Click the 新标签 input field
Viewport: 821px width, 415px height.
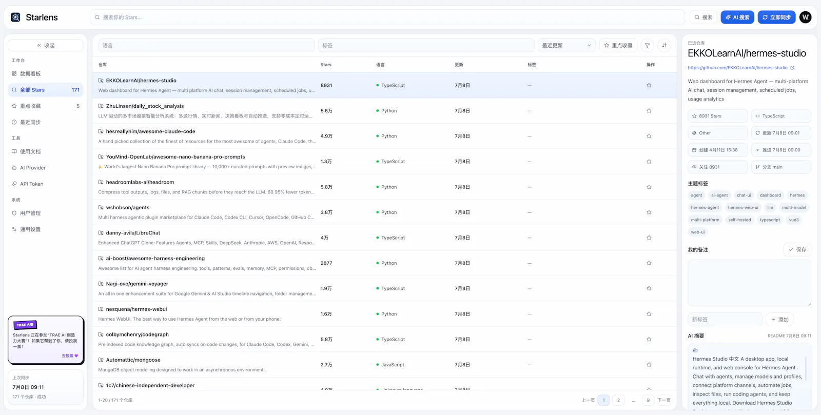tap(725, 320)
